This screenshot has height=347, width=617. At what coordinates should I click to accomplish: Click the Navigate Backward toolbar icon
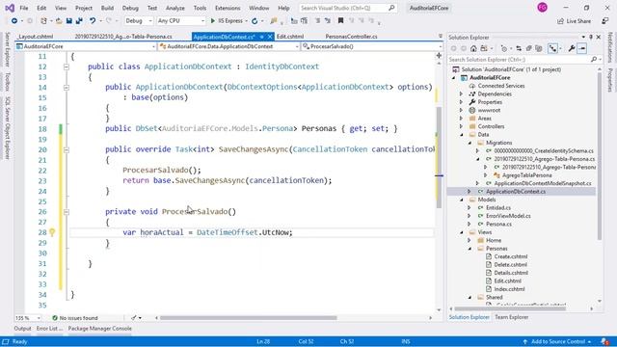(14, 21)
